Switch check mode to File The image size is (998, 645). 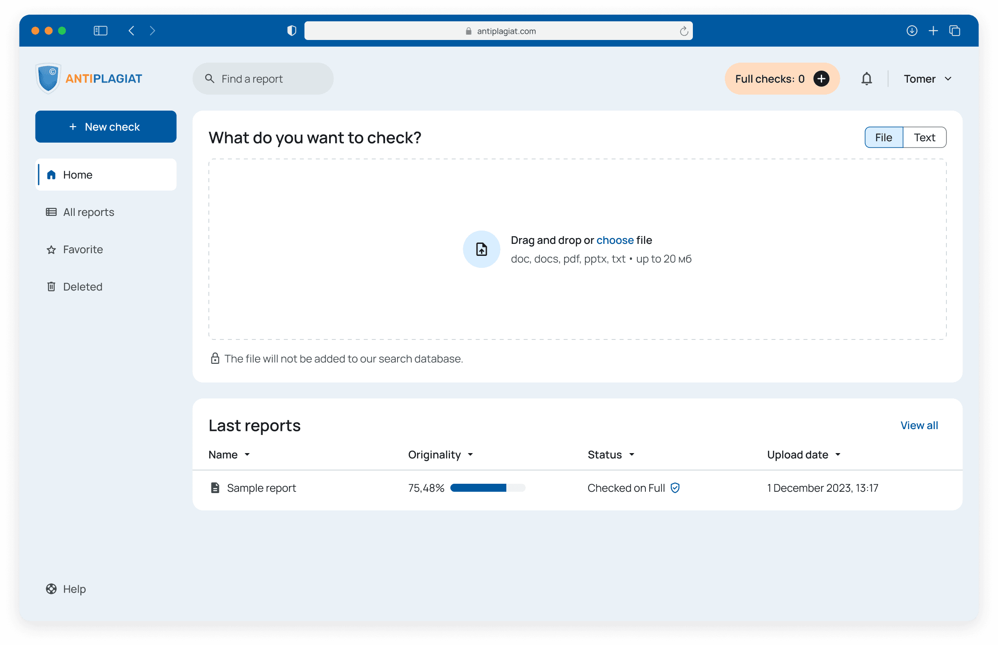click(x=883, y=137)
